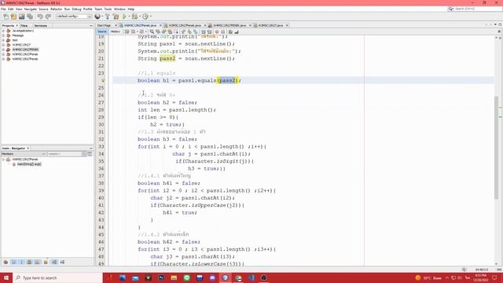Expand the JavaApplication1 project node
The image size is (503, 283).
pos(3,31)
